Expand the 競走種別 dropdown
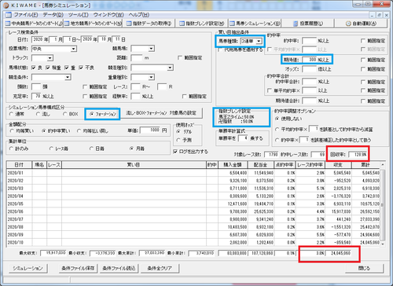The height and width of the screenshot is (286, 393). tap(152, 68)
